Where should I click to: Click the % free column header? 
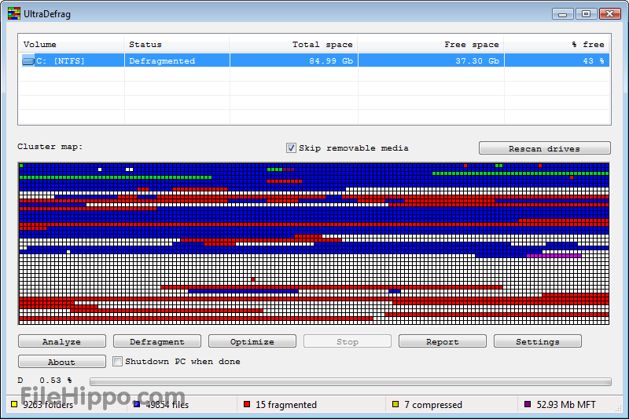click(x=557, y=45)
